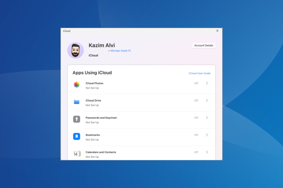Click Not Set Up under Bookmarks
The image size is (283, 188).
[x=92, y=140]
